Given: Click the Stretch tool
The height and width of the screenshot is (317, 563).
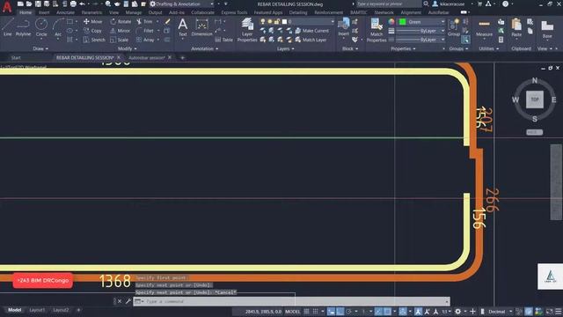Looking at the screenshot, I should click(x=94, y=40).
